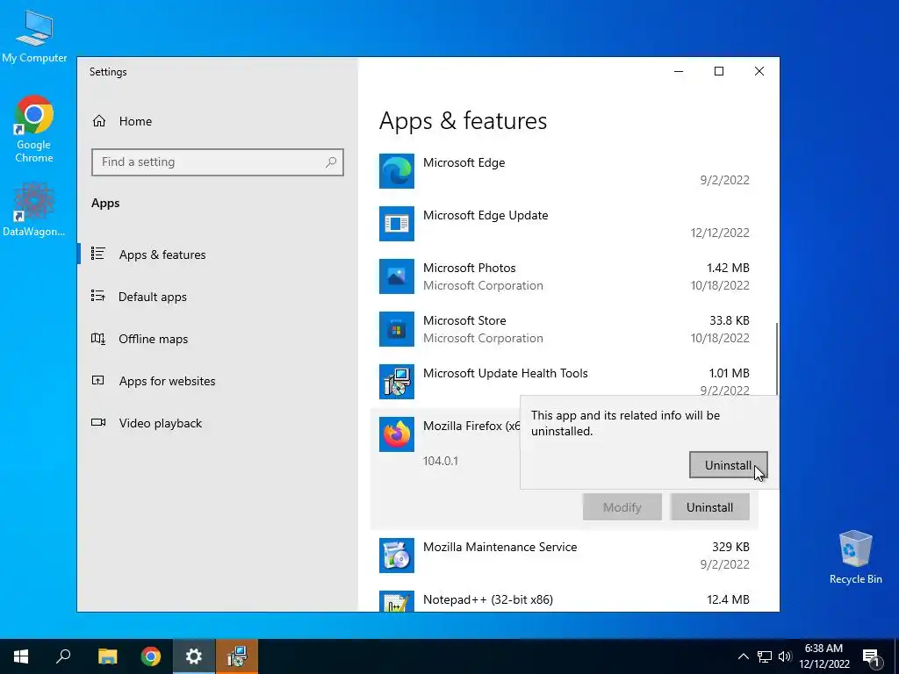Go to Video playback section
Image resolution: width=899 pixels, height=674 pixels.
(161, 423)
